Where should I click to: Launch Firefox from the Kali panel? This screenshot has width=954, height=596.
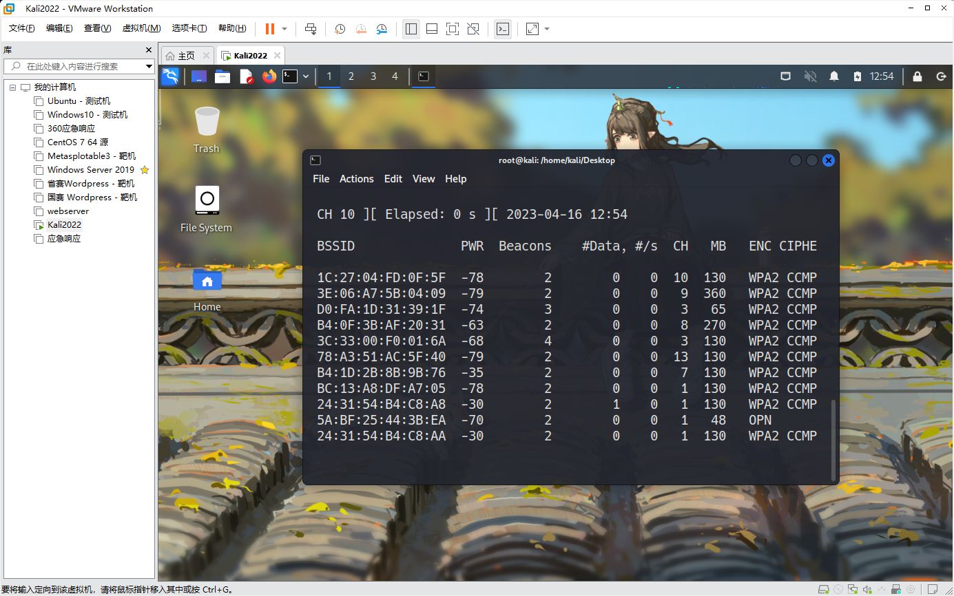(x=269, y=76)
